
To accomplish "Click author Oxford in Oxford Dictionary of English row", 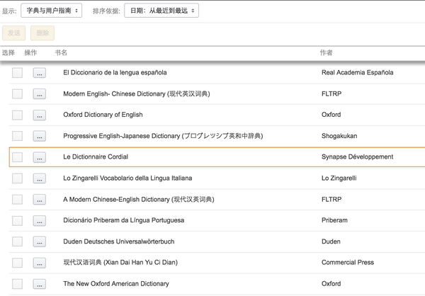I will click(x=331, y=115).
